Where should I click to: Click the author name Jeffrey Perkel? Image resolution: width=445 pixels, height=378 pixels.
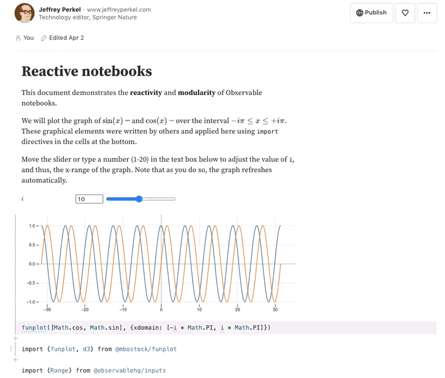click(60, 10)
